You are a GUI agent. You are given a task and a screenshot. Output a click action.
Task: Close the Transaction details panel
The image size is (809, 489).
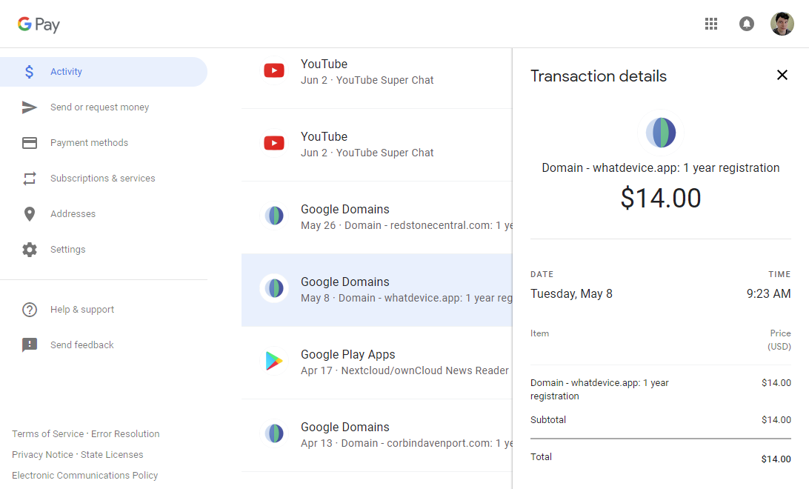click(782, 75)
